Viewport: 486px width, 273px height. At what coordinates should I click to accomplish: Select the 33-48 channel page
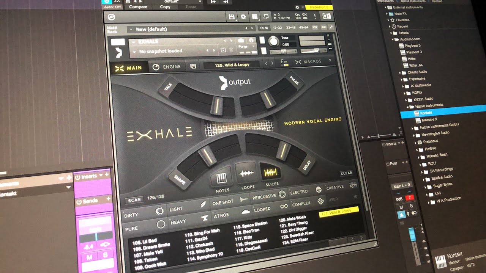coord(290,28)
